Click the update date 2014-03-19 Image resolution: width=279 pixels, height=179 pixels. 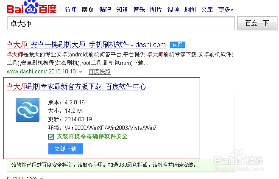tap(78, 119)
